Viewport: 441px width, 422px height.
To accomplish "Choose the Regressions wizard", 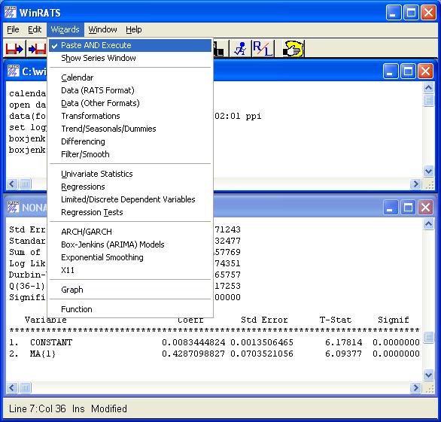I will pos(130,187).
